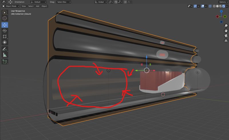
Task: Open the Orientation Default dropdown
Action: tap(39, 2)
